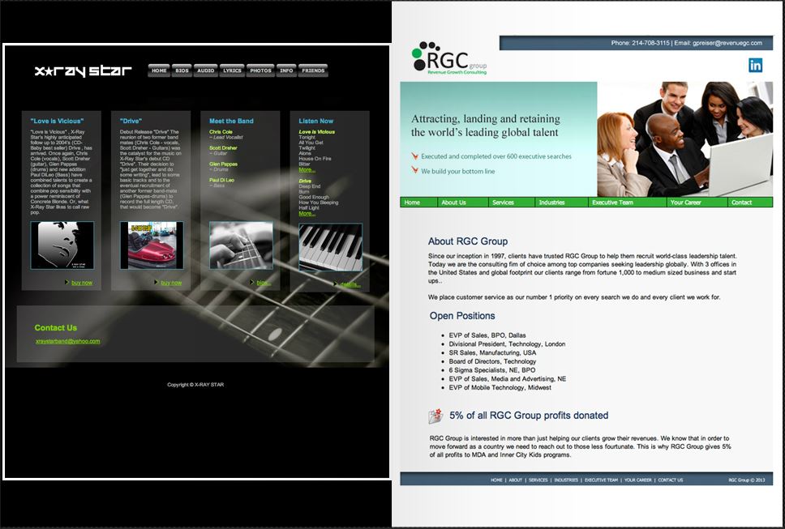Select the EVP of Mobile Technology, Midwest position
The image size is (785, 529).
(x=500, y=387)
